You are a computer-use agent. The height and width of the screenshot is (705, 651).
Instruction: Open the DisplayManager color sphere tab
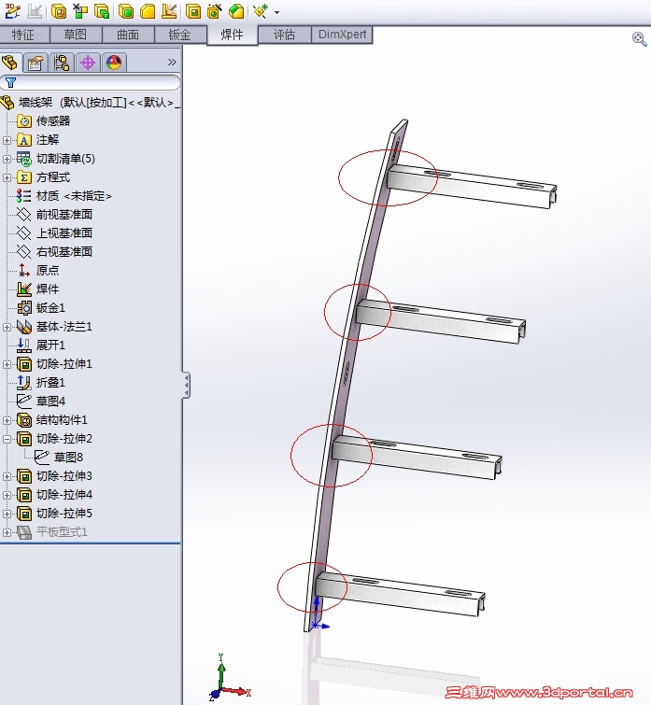(114, 63)
